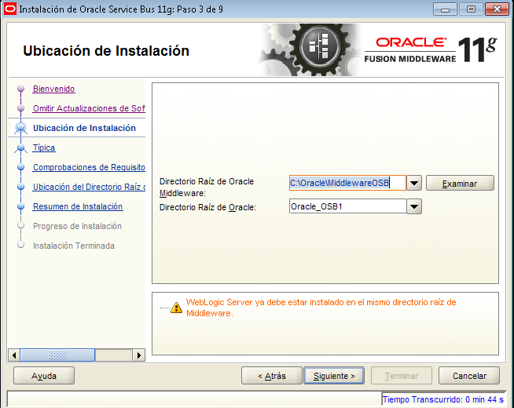Select the Ubicación de Instalación step
Image resolution: width=514 pixels, height=408 pixels.
point(84,128)
